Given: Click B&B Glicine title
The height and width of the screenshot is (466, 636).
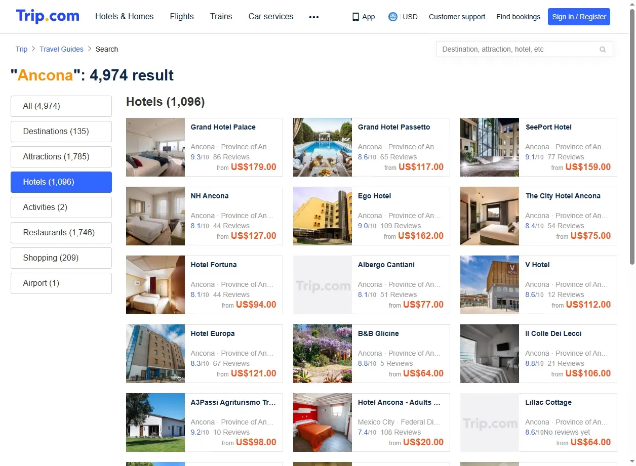Looking at the screenshot, I should [x=378, y=333].
